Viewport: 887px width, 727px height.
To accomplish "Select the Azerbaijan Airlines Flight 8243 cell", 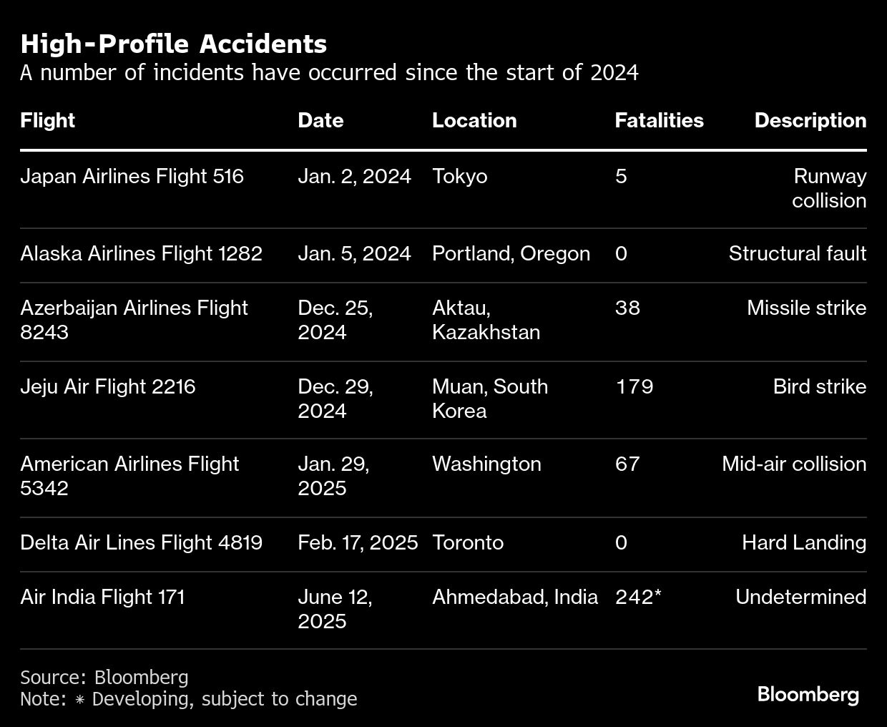I will (134, 320).
